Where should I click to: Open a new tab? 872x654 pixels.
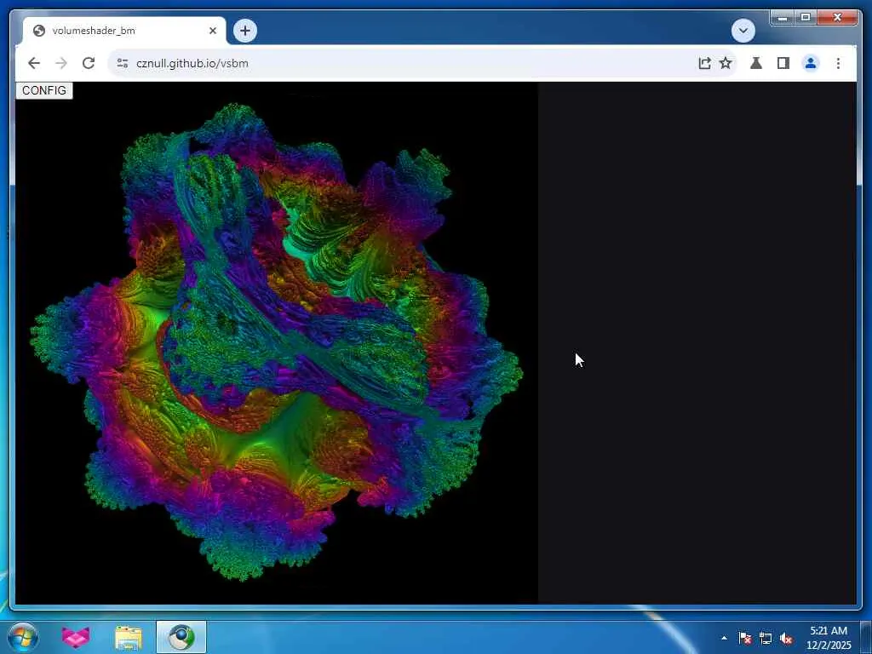(245, 31)
